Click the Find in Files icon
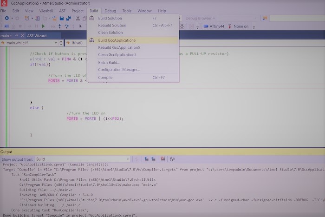The width and height of the screenshot is (325, 217). click(x=265, y=18)
